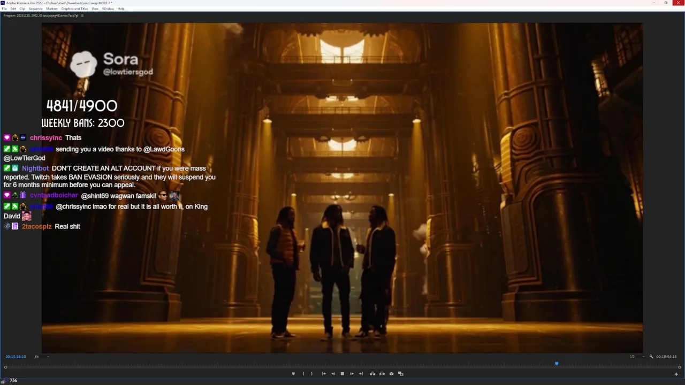685x385 pixels.
Task: Open the Program panel menu icon
Action: tap(82, 16)
